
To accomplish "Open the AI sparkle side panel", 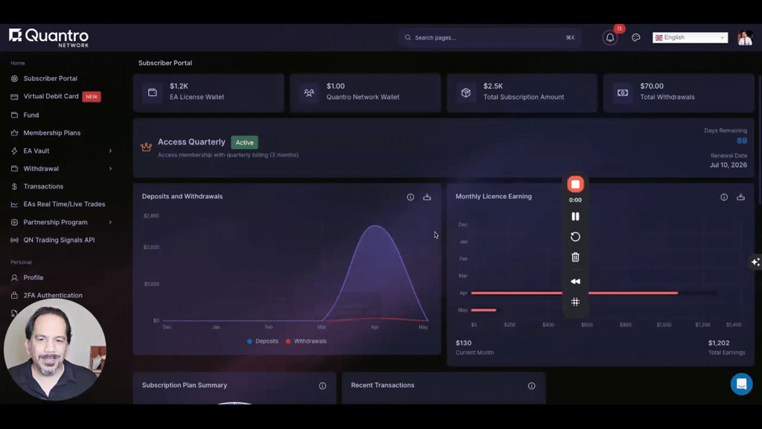I will pyautogui.click(x=756, y=262).
